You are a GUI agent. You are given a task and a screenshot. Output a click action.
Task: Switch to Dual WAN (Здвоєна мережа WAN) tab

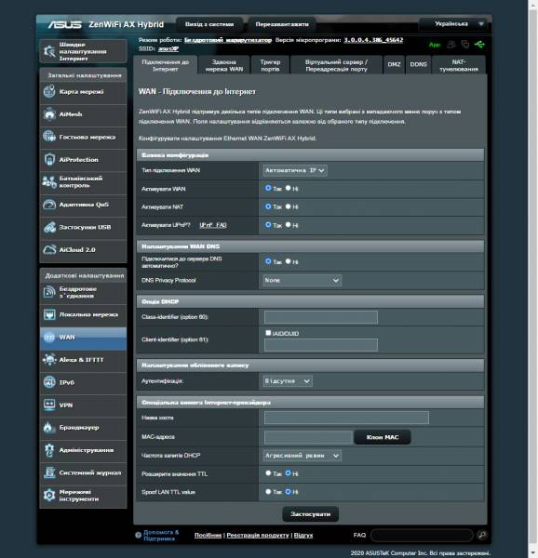(224, 65)
